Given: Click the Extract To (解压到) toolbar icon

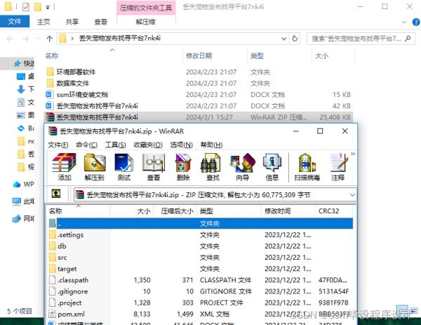Looking at the screenshot, I should (94, 166).
